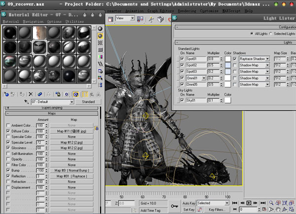Screen dimensions: 296x214
Task: Toggle the Backlight icon in Material Editor
Action: point(101,36)
